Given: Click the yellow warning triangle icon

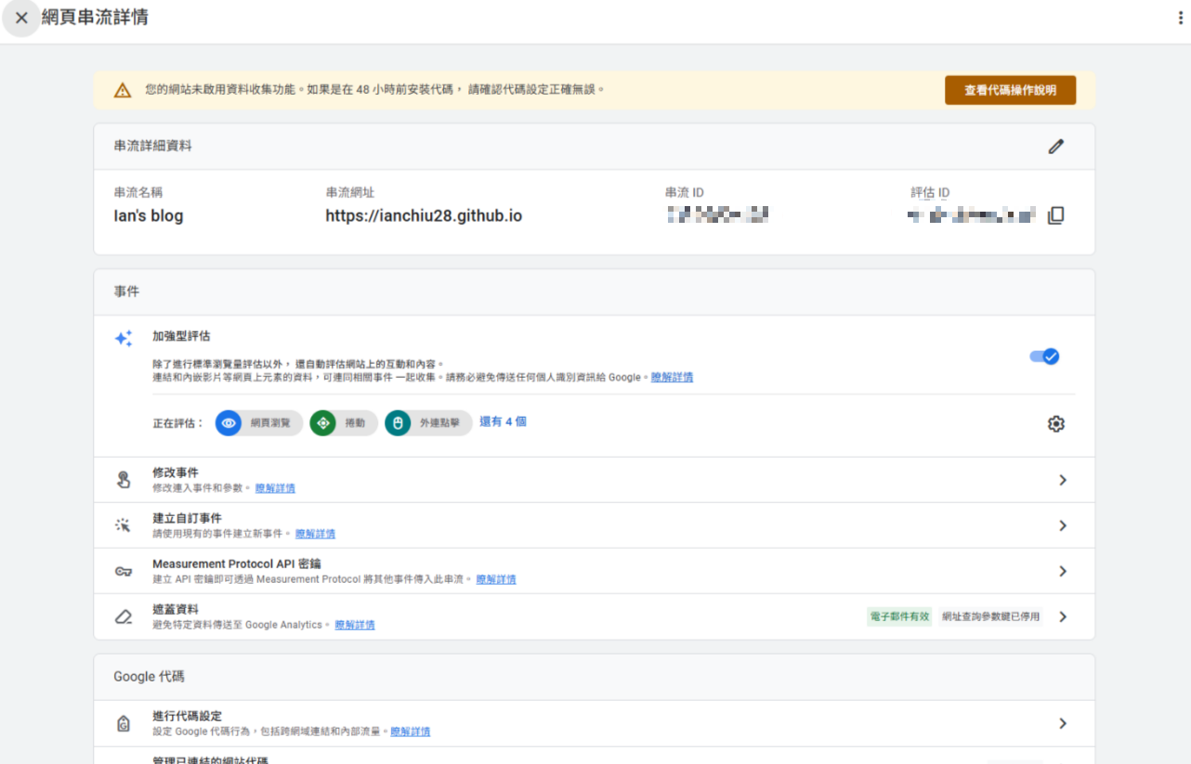Looking at the screenshot, I should click(123, 90).
